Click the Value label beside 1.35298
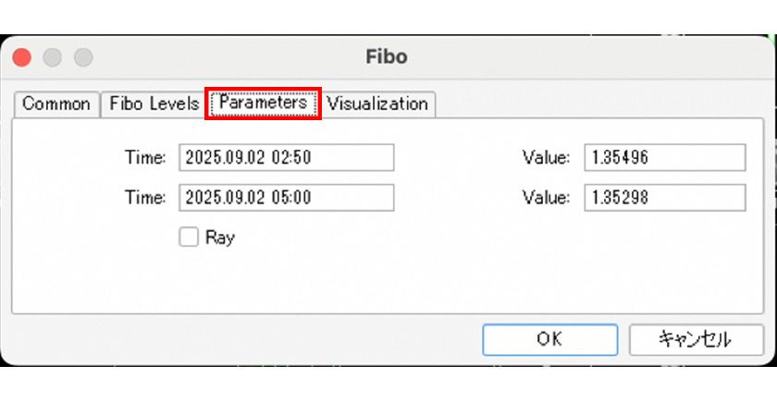 pos(546,198)
